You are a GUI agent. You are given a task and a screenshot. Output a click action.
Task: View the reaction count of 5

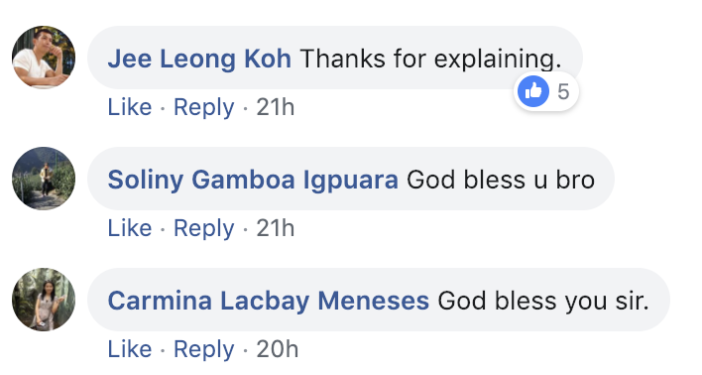(563, 92)
